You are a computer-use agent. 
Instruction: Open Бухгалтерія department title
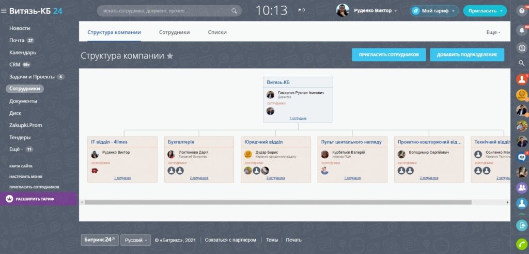point(181,142)
